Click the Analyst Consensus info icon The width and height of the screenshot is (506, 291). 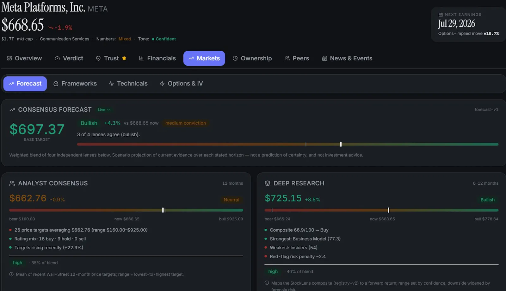(11, 274)
